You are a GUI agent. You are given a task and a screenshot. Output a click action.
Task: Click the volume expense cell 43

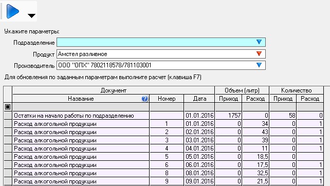click(x=255, y=132)
